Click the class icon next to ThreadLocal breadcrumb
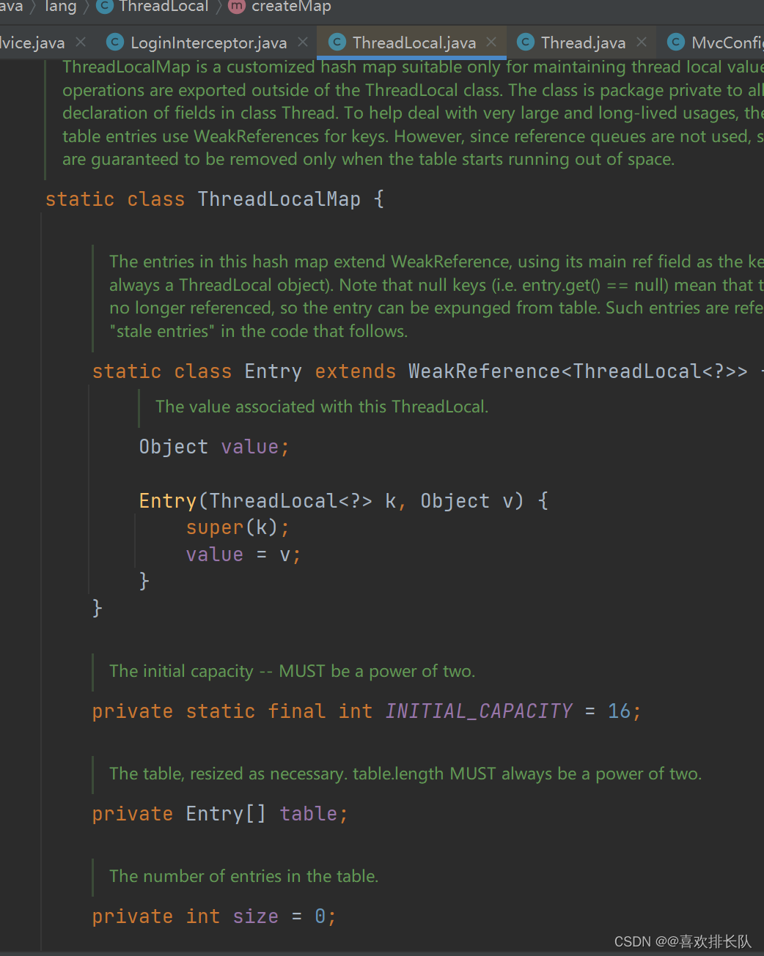This screenshot has height=956, width=764. pyautogui.click(x=104, y=7)
